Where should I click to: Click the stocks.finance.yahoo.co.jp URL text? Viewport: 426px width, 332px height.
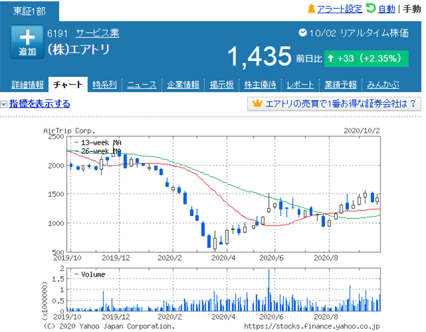pos(312,326)
